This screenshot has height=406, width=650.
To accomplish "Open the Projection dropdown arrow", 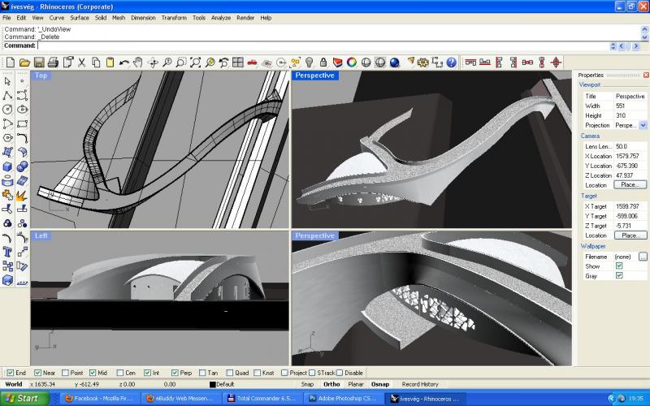I will pyautogui.click(x=643, y=125).
